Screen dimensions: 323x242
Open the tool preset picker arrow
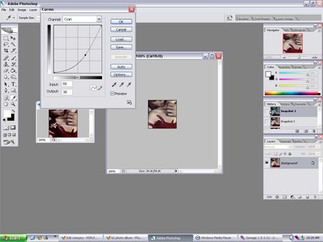[14, 17]
